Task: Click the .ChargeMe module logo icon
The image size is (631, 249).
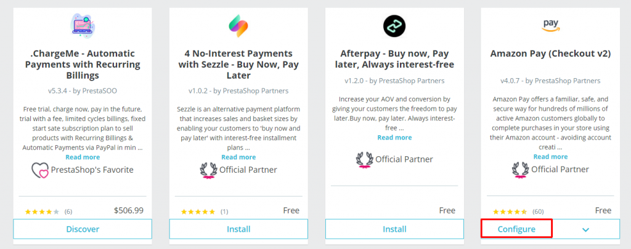Action: tap(82, 25)
